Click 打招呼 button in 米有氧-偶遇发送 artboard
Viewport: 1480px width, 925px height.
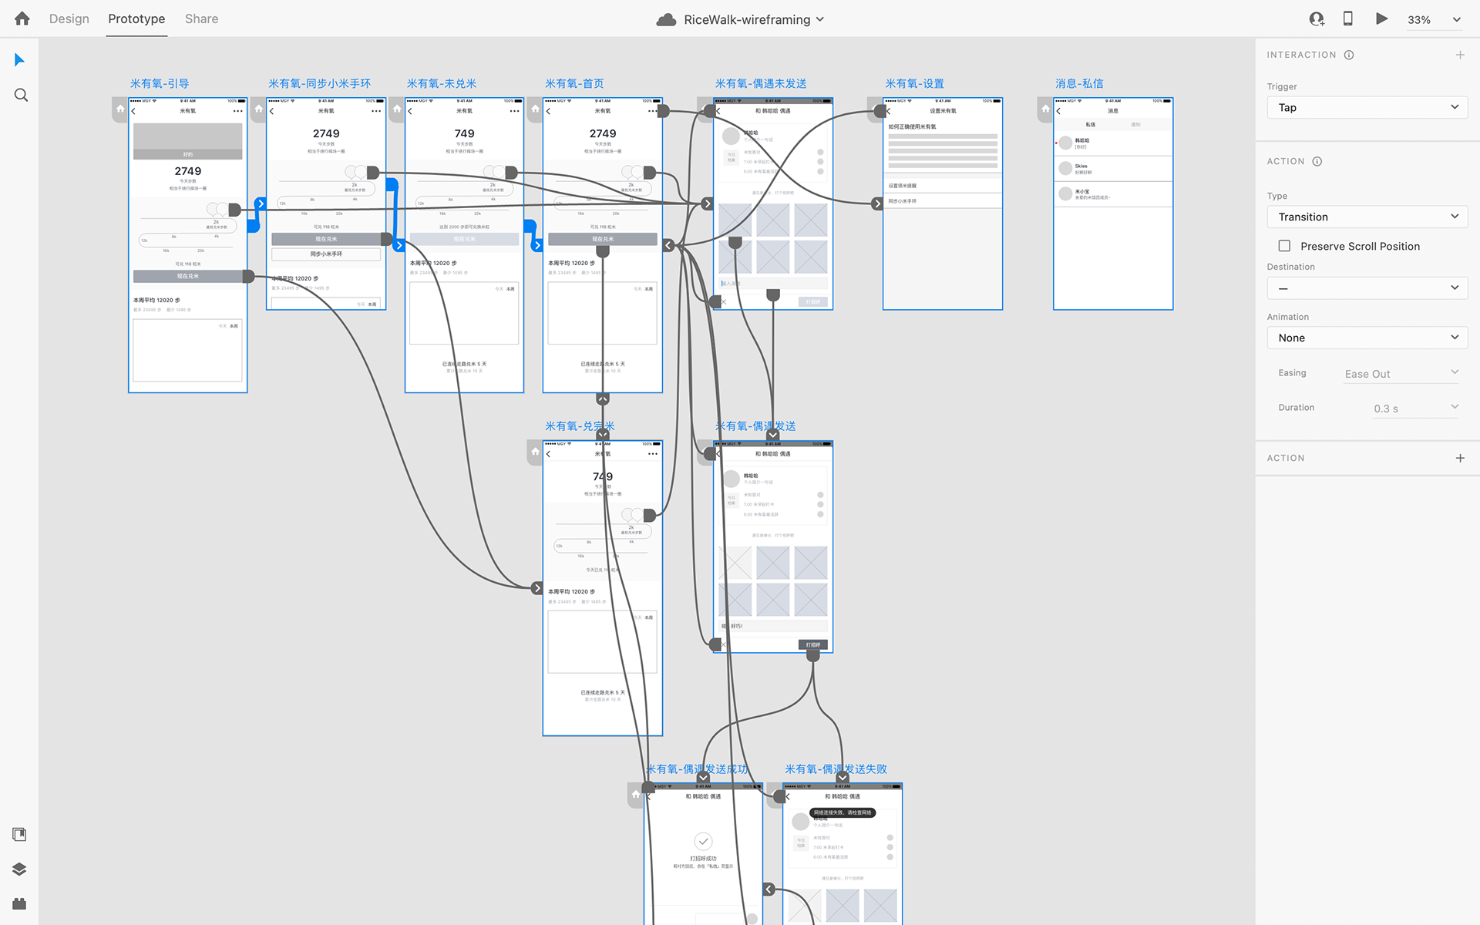coord(812,644)
